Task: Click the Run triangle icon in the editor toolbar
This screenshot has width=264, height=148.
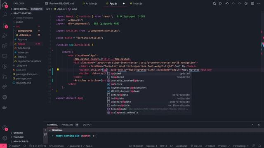Action: coord(221,3)
